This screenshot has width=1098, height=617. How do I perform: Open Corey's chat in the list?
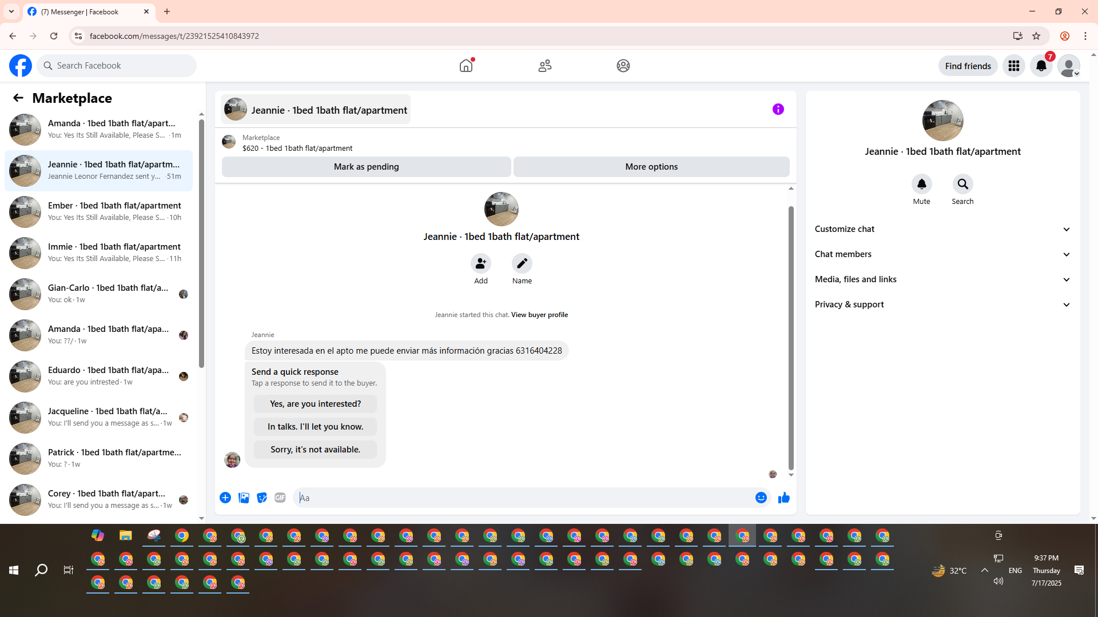[98, 499]
